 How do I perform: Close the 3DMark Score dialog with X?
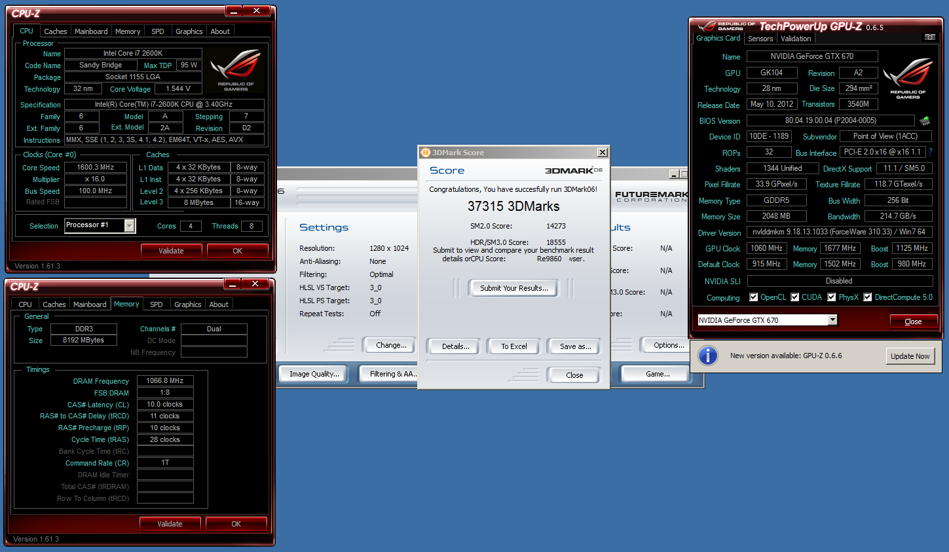click(602, 153)
